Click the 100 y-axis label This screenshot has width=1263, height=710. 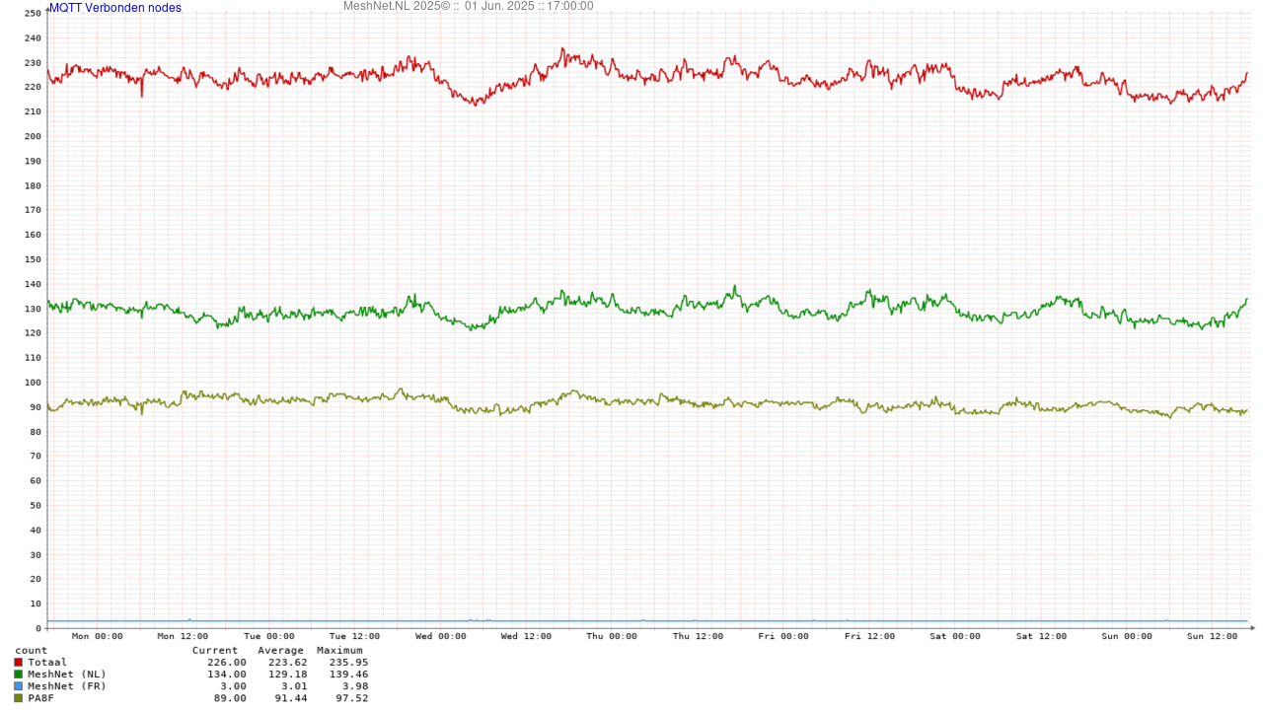click(x=33, y=383)
